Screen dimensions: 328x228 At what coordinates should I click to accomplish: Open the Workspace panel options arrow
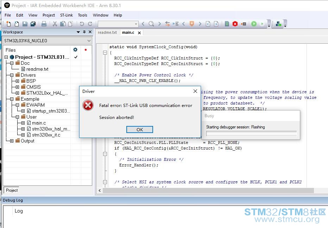pos(78,32)
